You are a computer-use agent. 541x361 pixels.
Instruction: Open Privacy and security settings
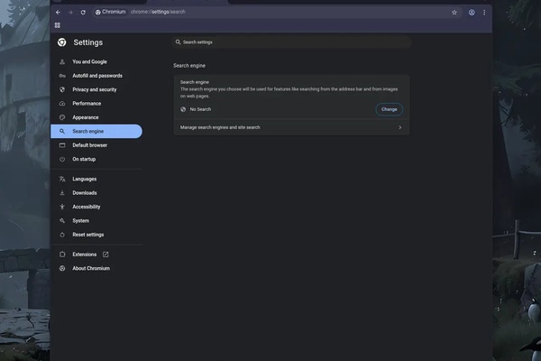pyautogui.click(x=94, y=89)
